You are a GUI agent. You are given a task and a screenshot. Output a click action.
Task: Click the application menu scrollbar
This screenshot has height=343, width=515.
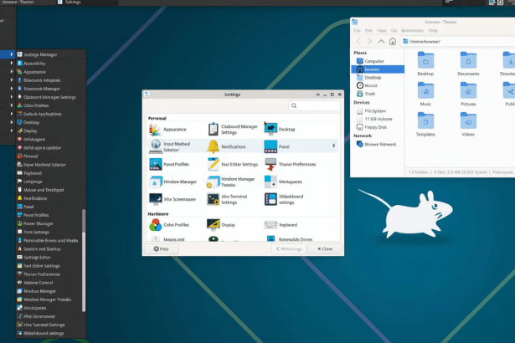click(84, 260)
